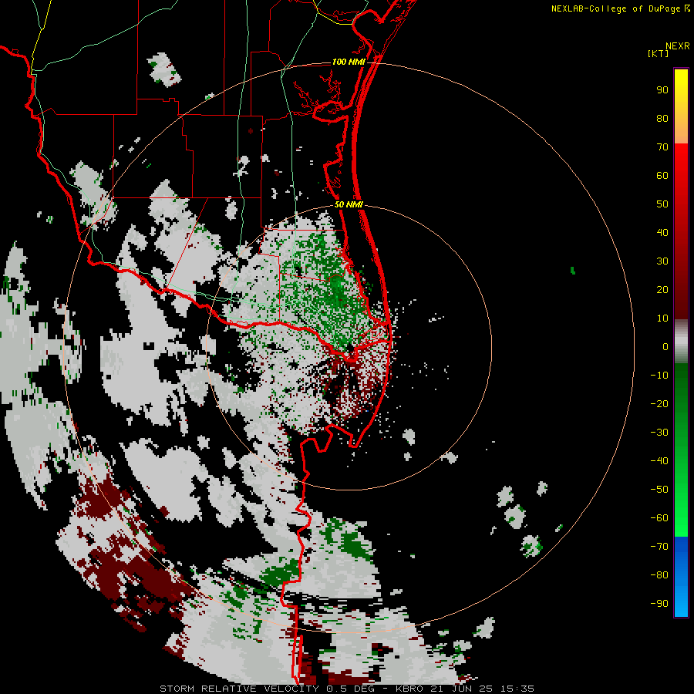Image resolution: width=694 pixels, height=694 pixels.
Task: Click the -40 value on velocity scale
Action: [659, 461]
